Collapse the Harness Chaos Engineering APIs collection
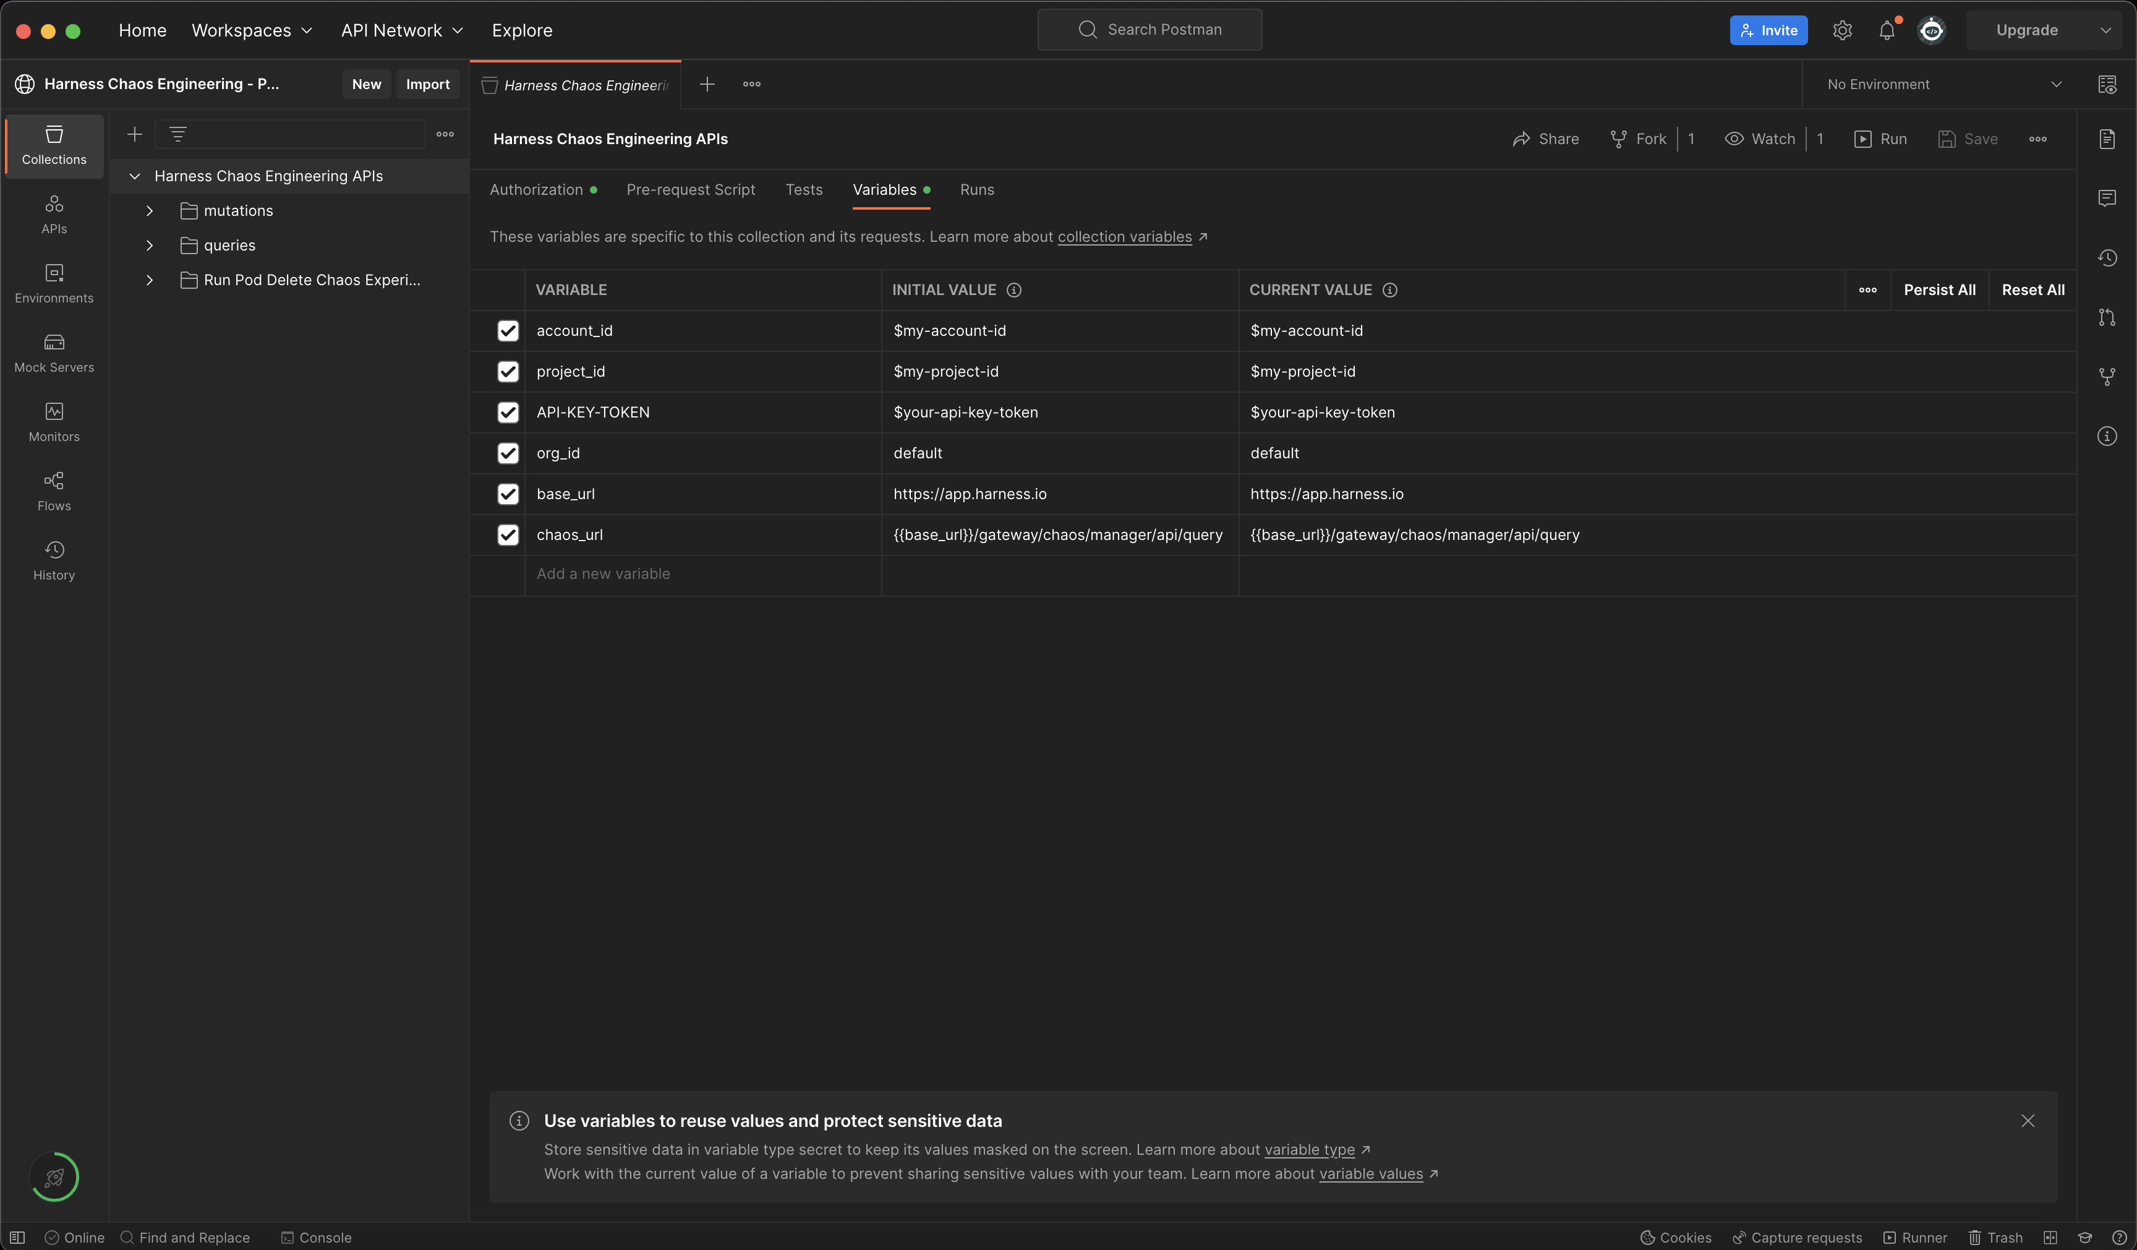This screenshot has height=1250, width=2137. click(134, 176)
